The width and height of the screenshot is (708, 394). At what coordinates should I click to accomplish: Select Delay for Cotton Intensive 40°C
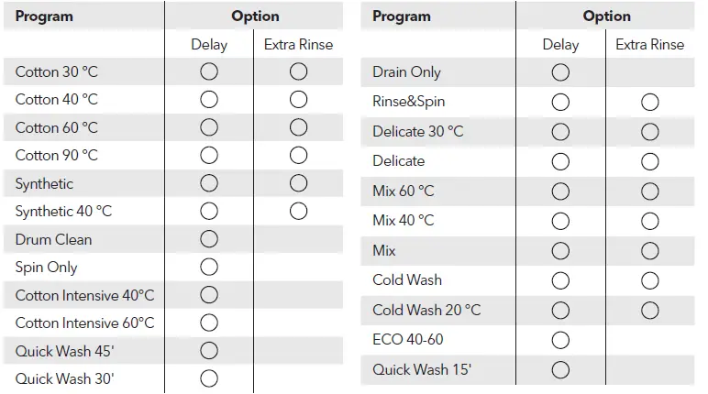point(209,295)
